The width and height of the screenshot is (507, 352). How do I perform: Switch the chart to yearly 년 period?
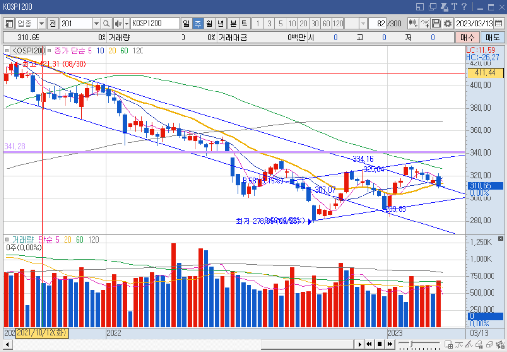point(221,24)
